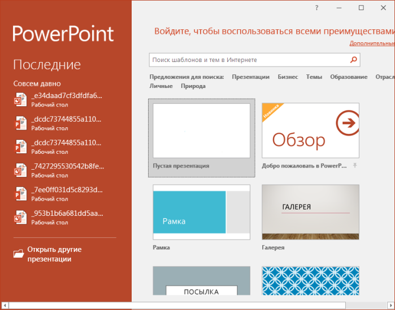Select the Образование search suggestion

(349, 77)
